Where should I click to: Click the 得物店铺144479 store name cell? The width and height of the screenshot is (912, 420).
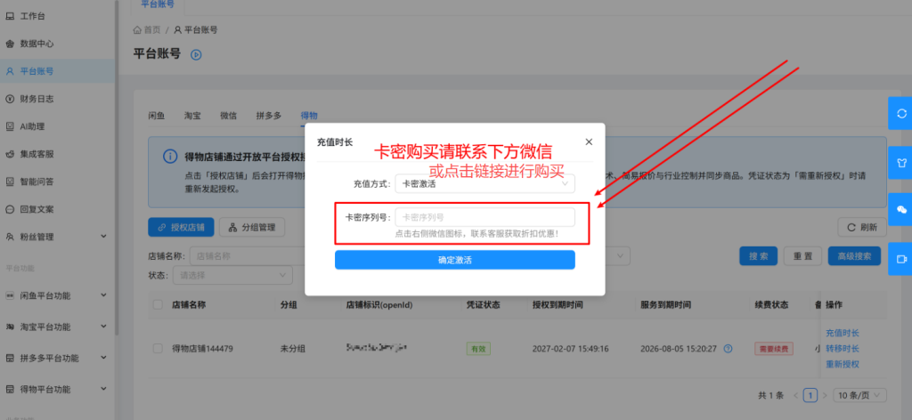click(202, 349)
